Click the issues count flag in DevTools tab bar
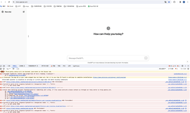 click(178, 66)
